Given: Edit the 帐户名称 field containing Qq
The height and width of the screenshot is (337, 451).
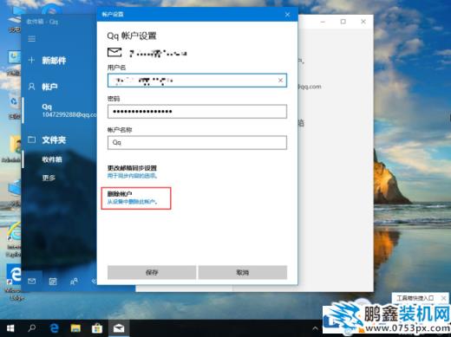Looking at the screenshot, I should click(x=197, y=142).
